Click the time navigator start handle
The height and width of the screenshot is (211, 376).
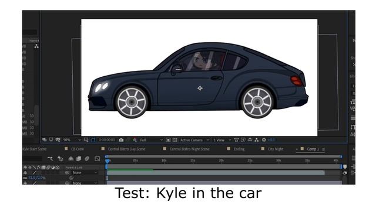pos(106,156)
